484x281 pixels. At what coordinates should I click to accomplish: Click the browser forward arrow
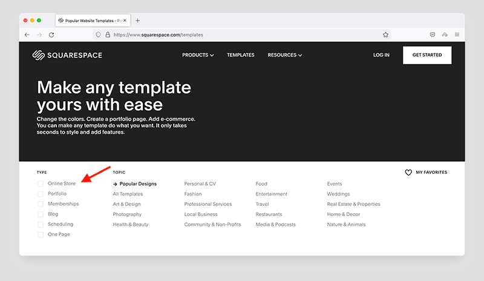pyautogui.click(x=39, y=35)
